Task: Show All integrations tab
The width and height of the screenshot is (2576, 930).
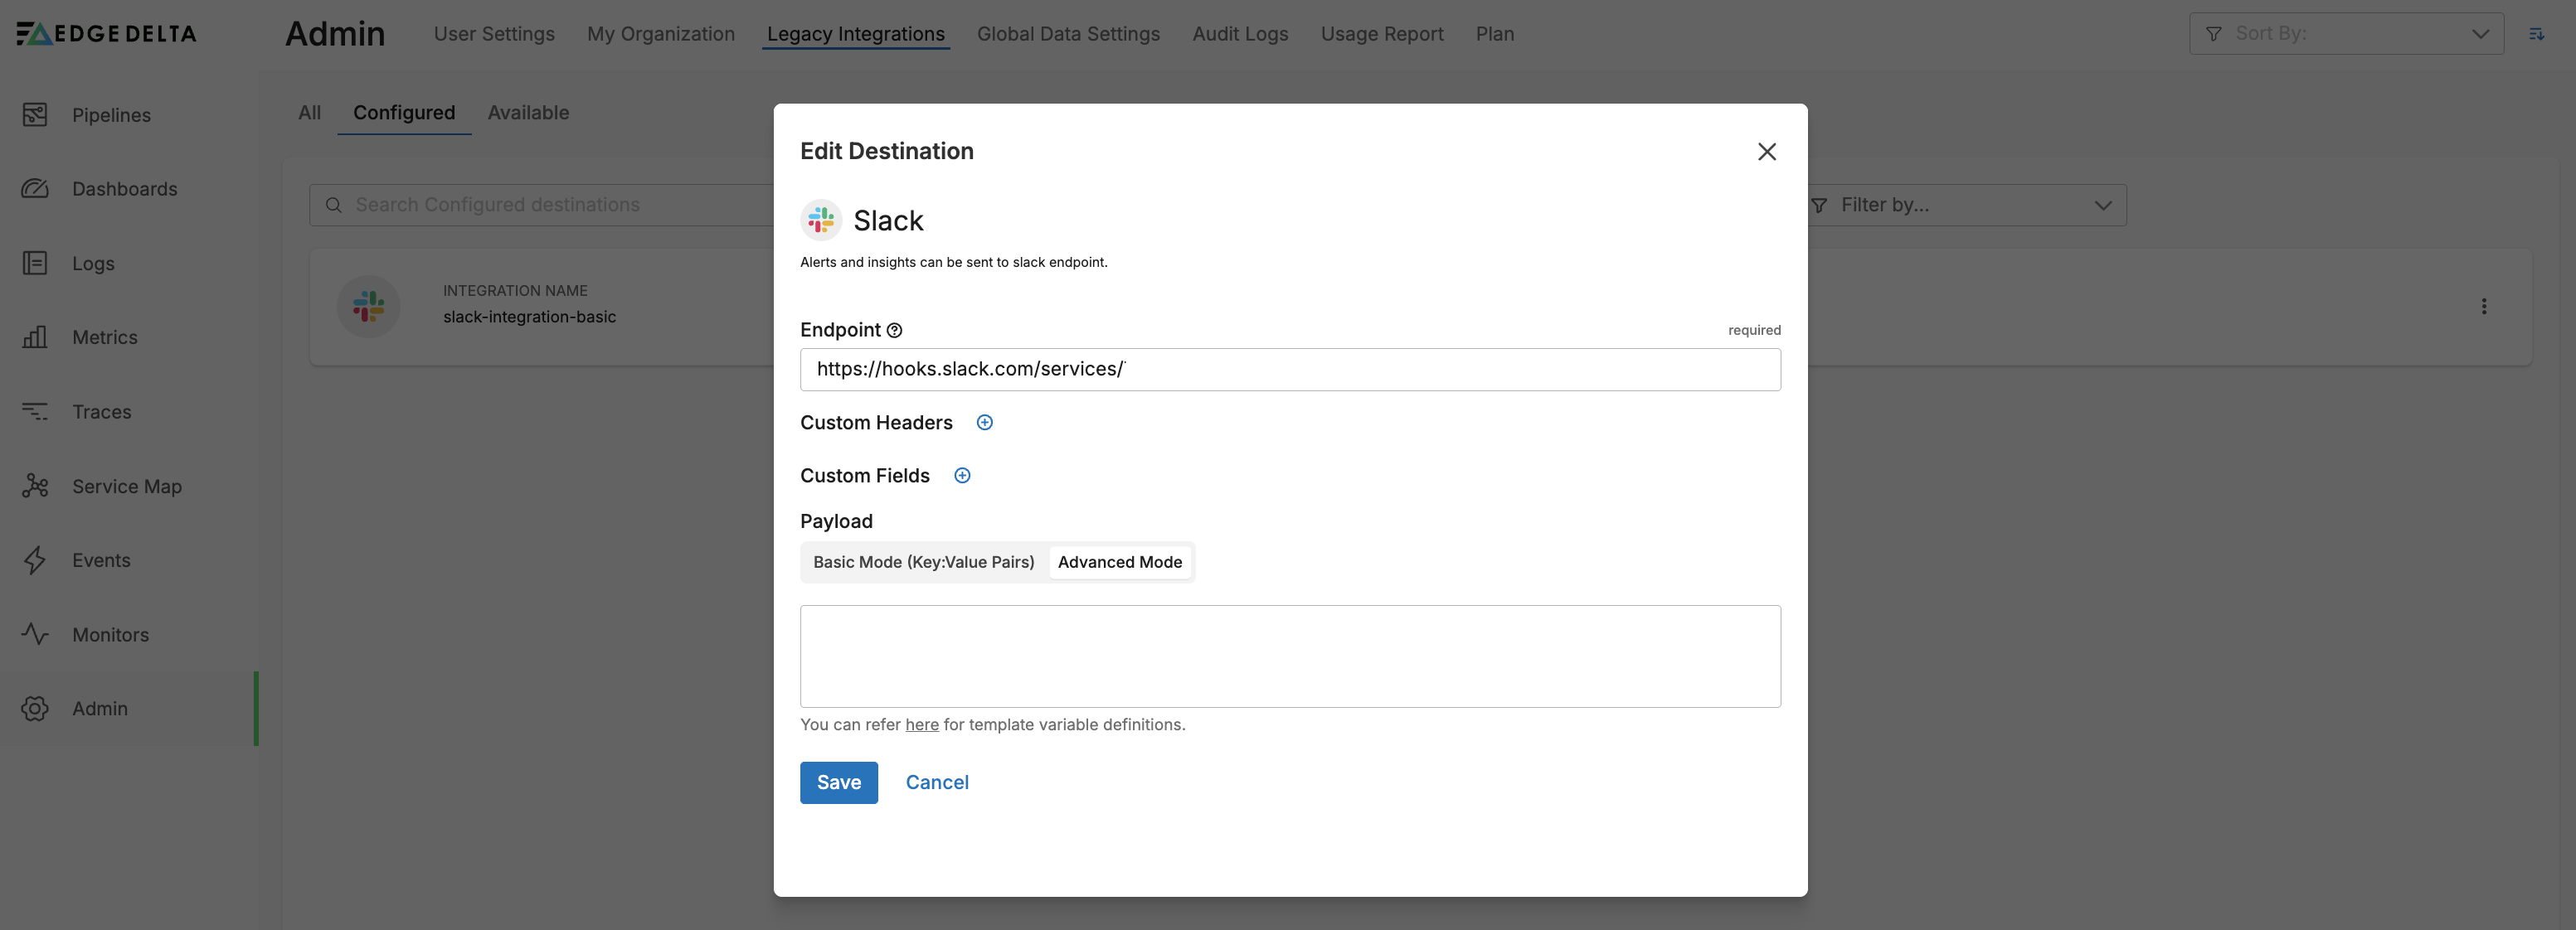Action: coord(310,113)
